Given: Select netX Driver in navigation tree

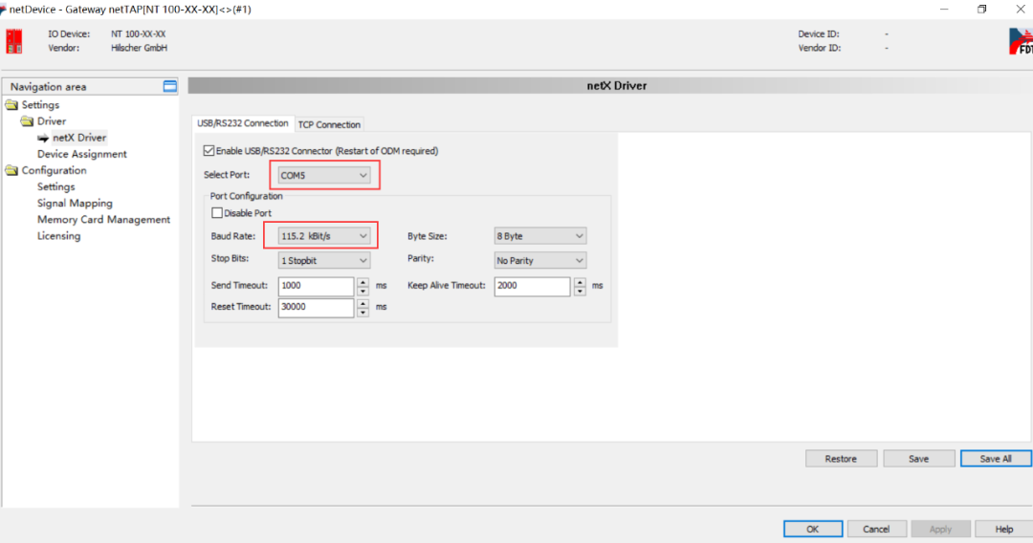Looking at the screenshot, I should click(x=79, y=138).
